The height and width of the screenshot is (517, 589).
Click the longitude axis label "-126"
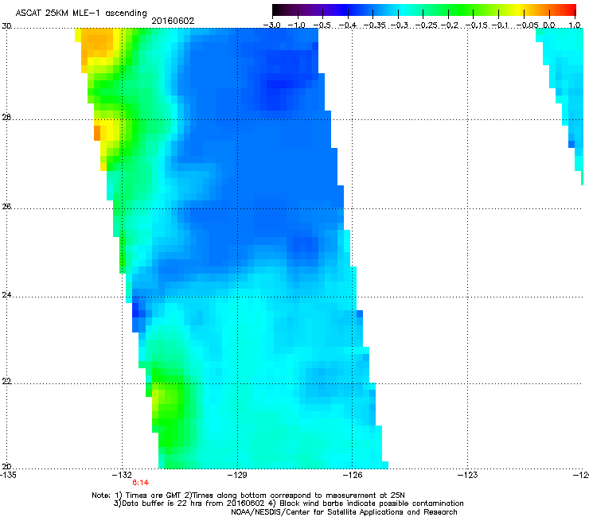[353, 475]
